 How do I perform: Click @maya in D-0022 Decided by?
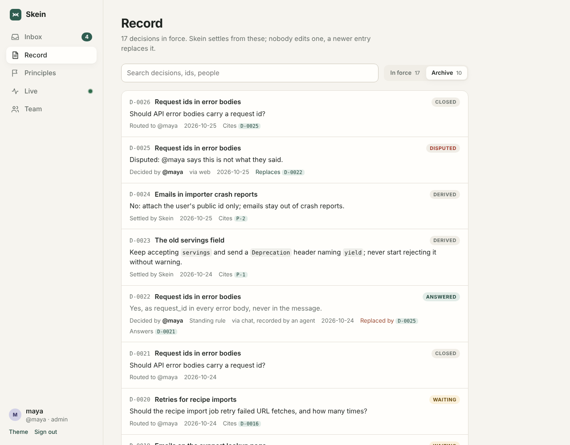pos(173,321)
